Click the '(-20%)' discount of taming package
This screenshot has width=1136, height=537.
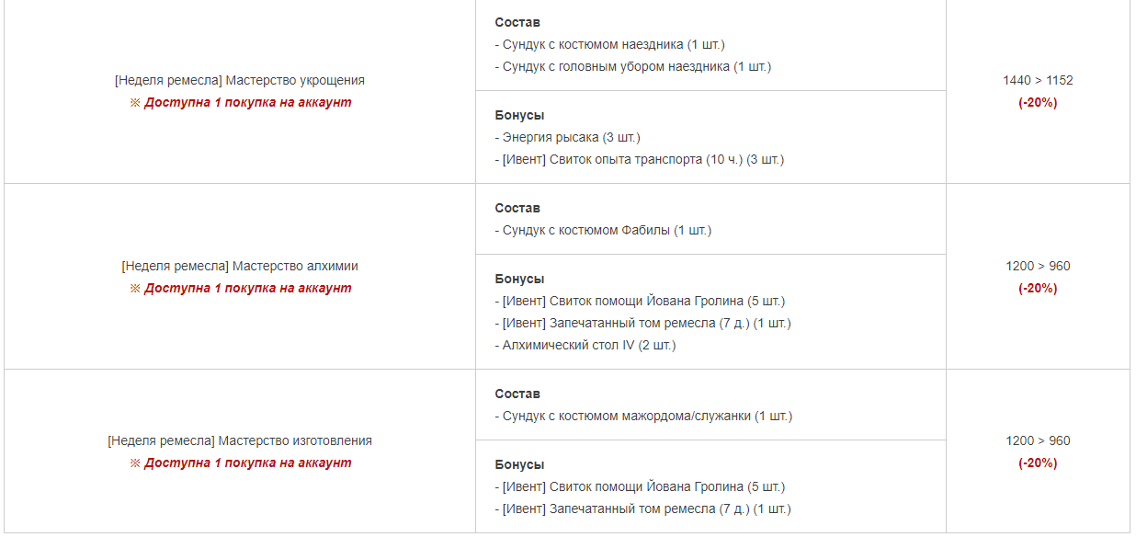pyautogui.click(x=1038, y=103)
